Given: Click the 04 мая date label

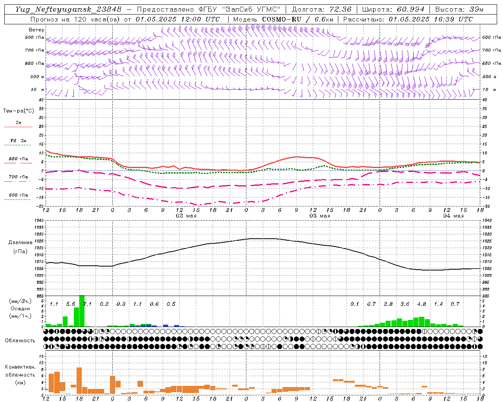Looking at the screenshot, I should pos(453,216).
